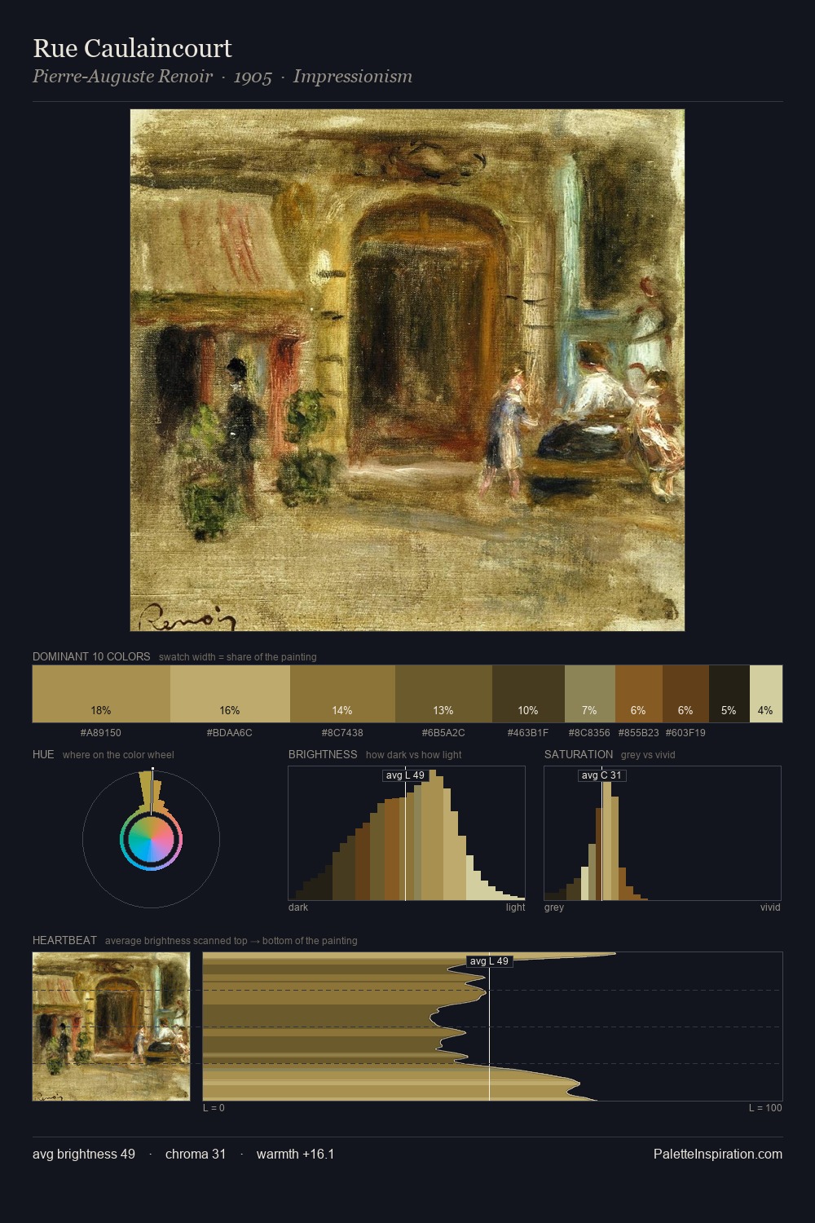Viewport: 815px width, 1223px height.
Task: Click the 'HEARTBEAT' section heading
Action: [64, 940]
